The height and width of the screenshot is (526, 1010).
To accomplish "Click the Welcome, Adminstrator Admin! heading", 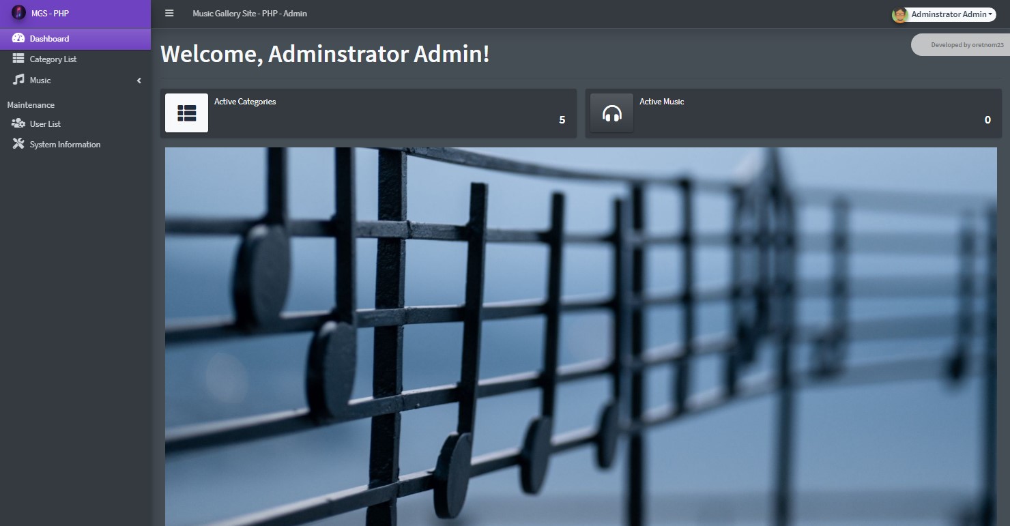I will [x=325, y=54].
